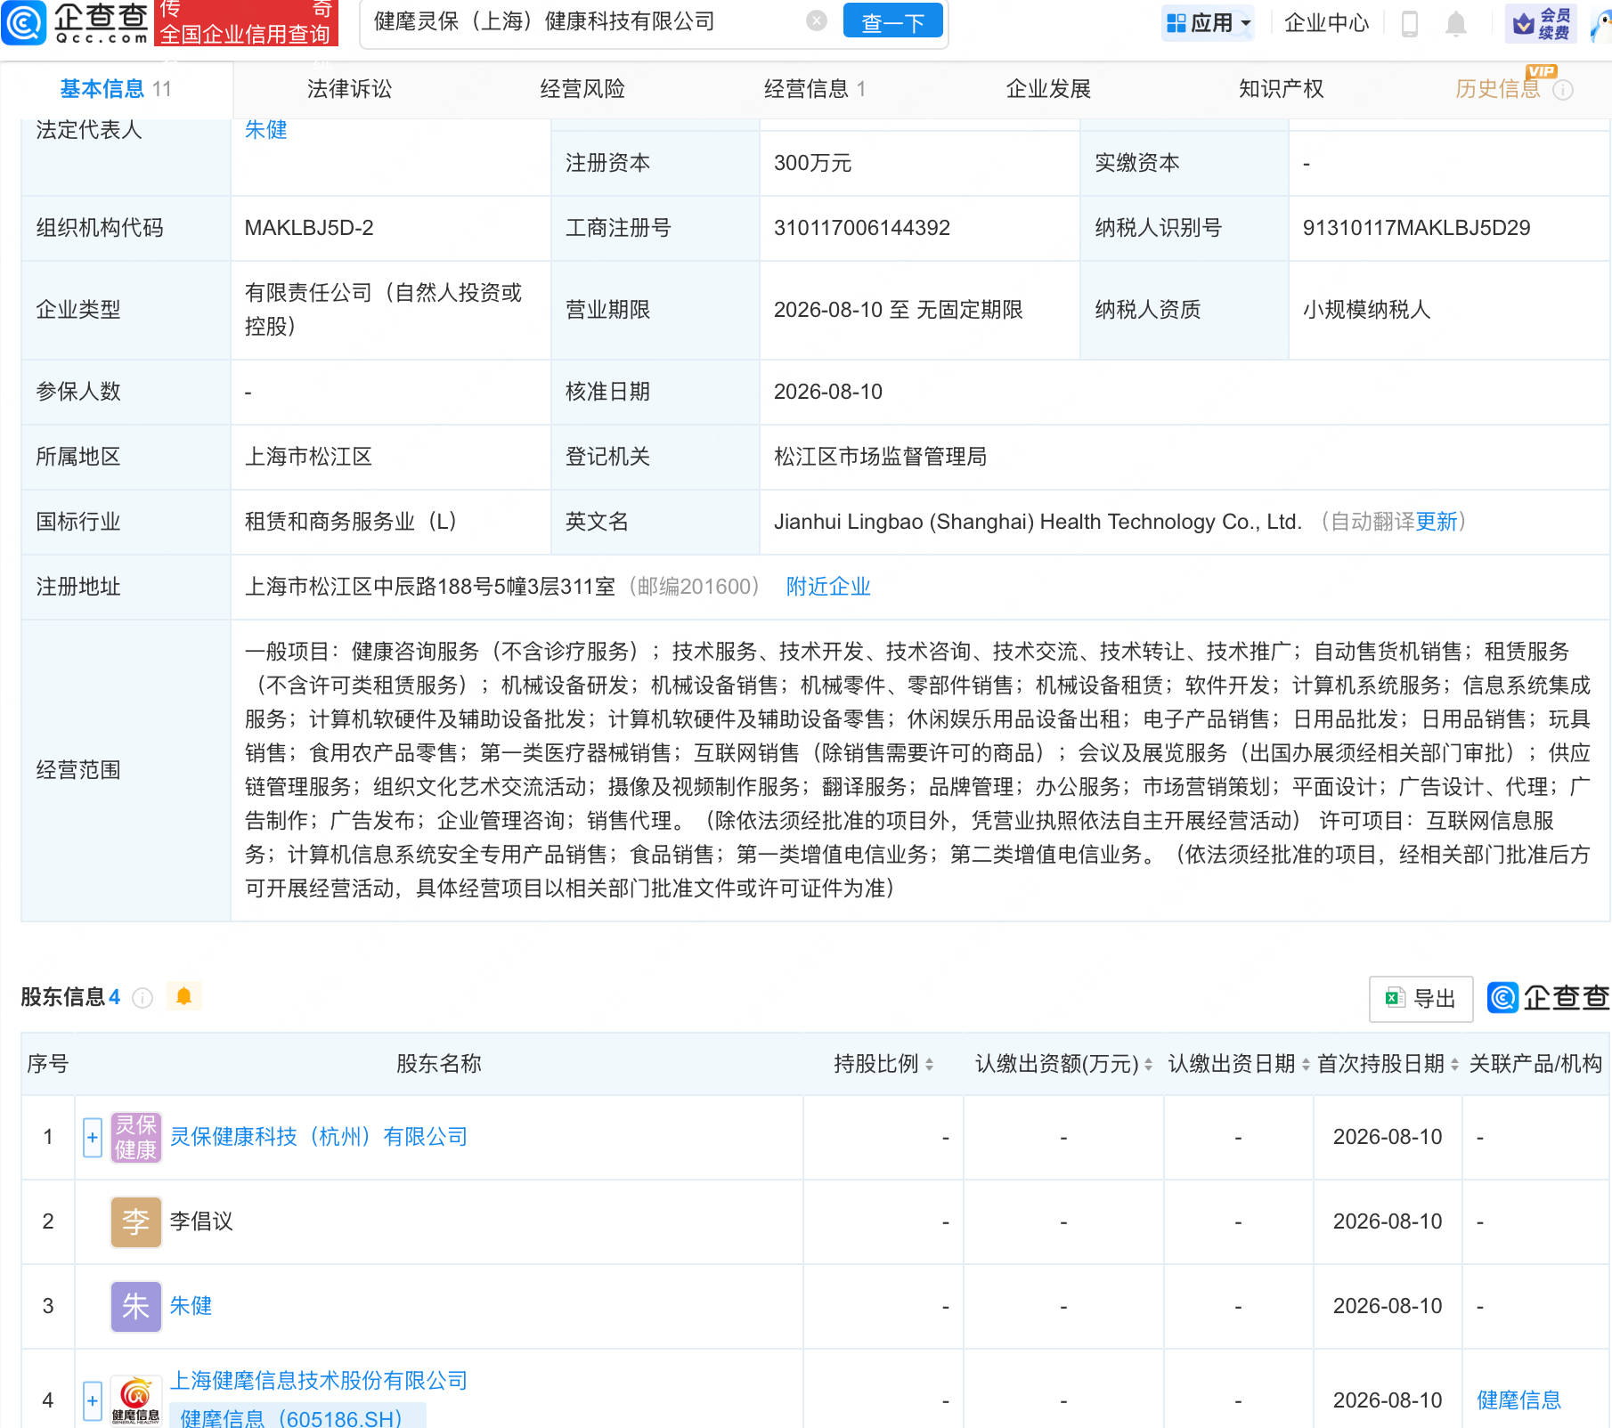Go to the 企业发展 tab
The width and height of the screenshot is (1612, 1428).
point(1048,89)
